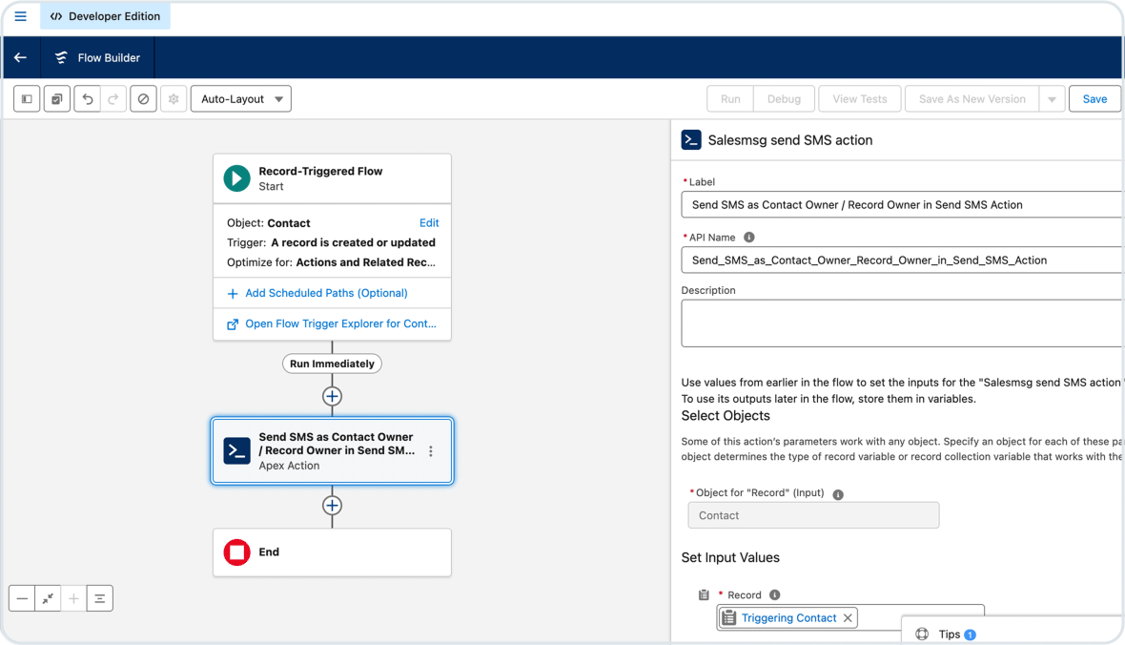1125x645 pixels.
Task: Select the Developer Edition tab
Action: click(105, 16)
